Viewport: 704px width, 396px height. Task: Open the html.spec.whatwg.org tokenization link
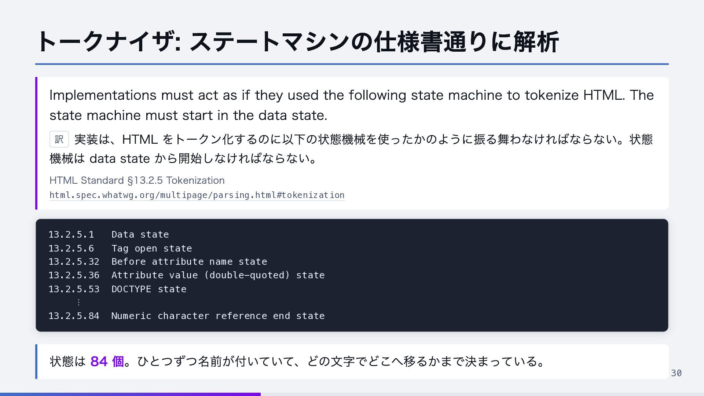[x=197, y=195]
